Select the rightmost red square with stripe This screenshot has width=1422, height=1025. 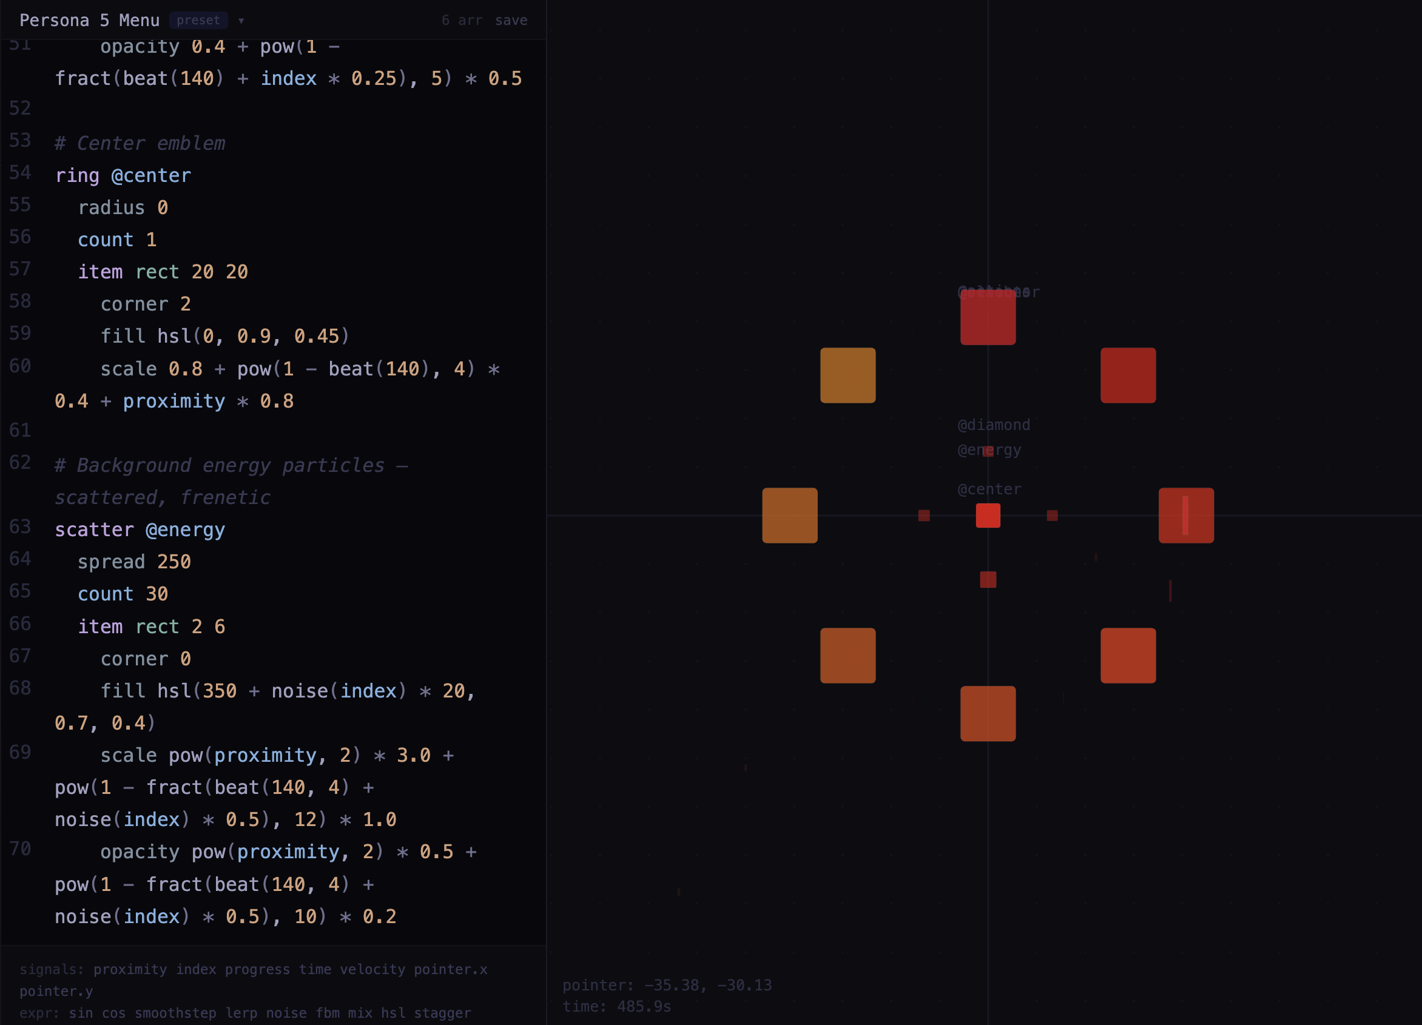[1185, 516]
